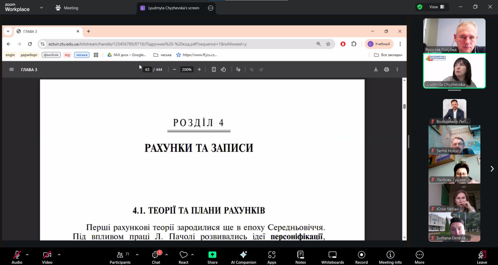Unmute microphone with the Audio button
The width and height of the screenshot is (498, 265).
click(x=17, y=257)
